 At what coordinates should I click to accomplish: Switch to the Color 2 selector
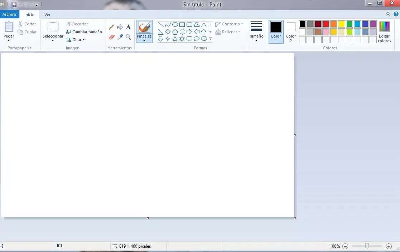click(x=291, y=31)
